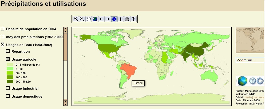
Task: Select the zoom in magnifier tool
Action: point(76,19)
